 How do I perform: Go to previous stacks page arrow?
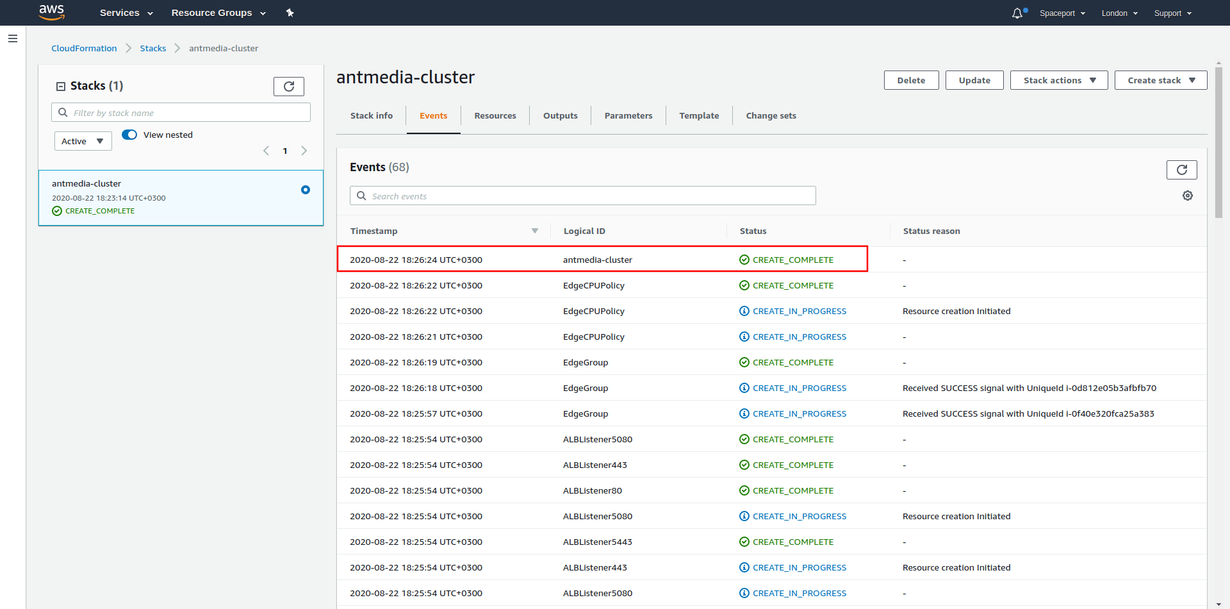click(266, 151)
